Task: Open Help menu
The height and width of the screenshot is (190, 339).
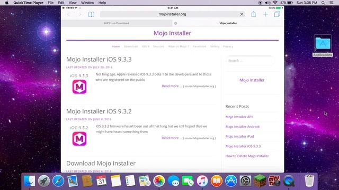Action: click(102, 3)
